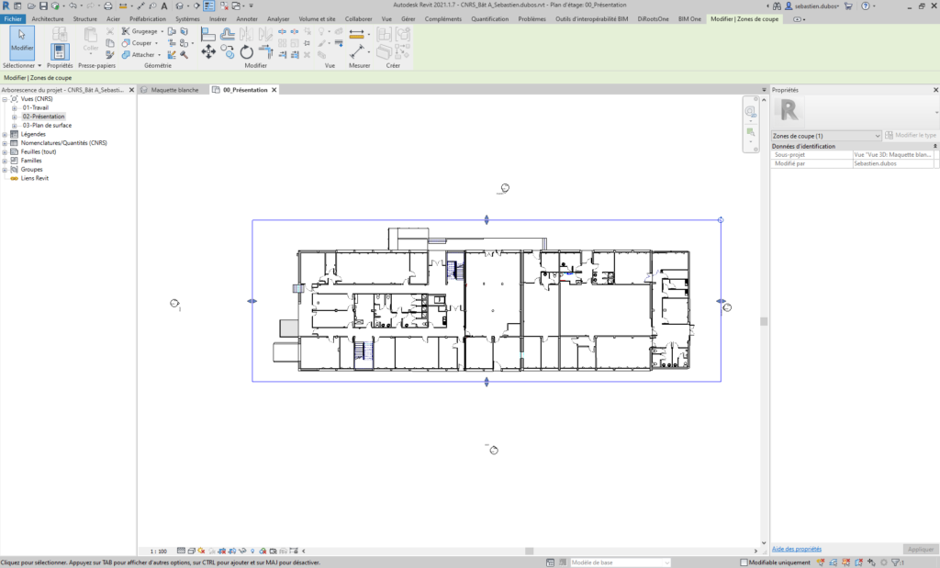940x568 pixels.
Task: Click the Aide des propriétés link
Action: coord(795,548)
